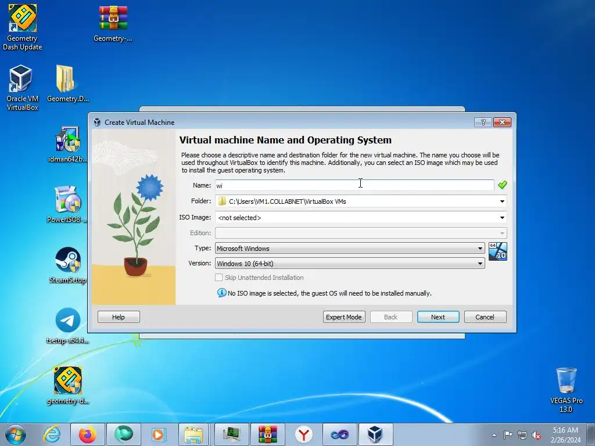The image size is (595, 446).
Task: Select the VEGAS Pro 13.0 recycle bin icon
Action: [x=566, y=390]
